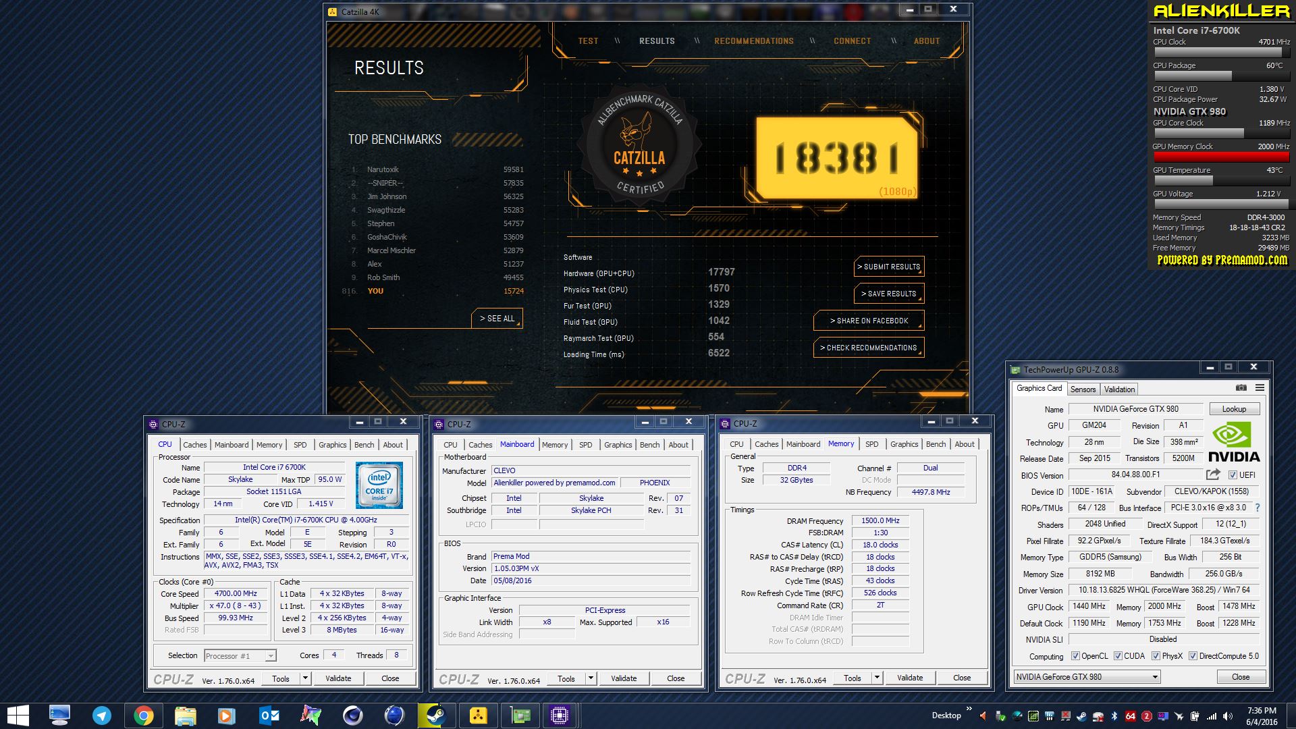
Task: Expand the Tools arrow in the CPU tab window
Action: click(x=305, y=678)
